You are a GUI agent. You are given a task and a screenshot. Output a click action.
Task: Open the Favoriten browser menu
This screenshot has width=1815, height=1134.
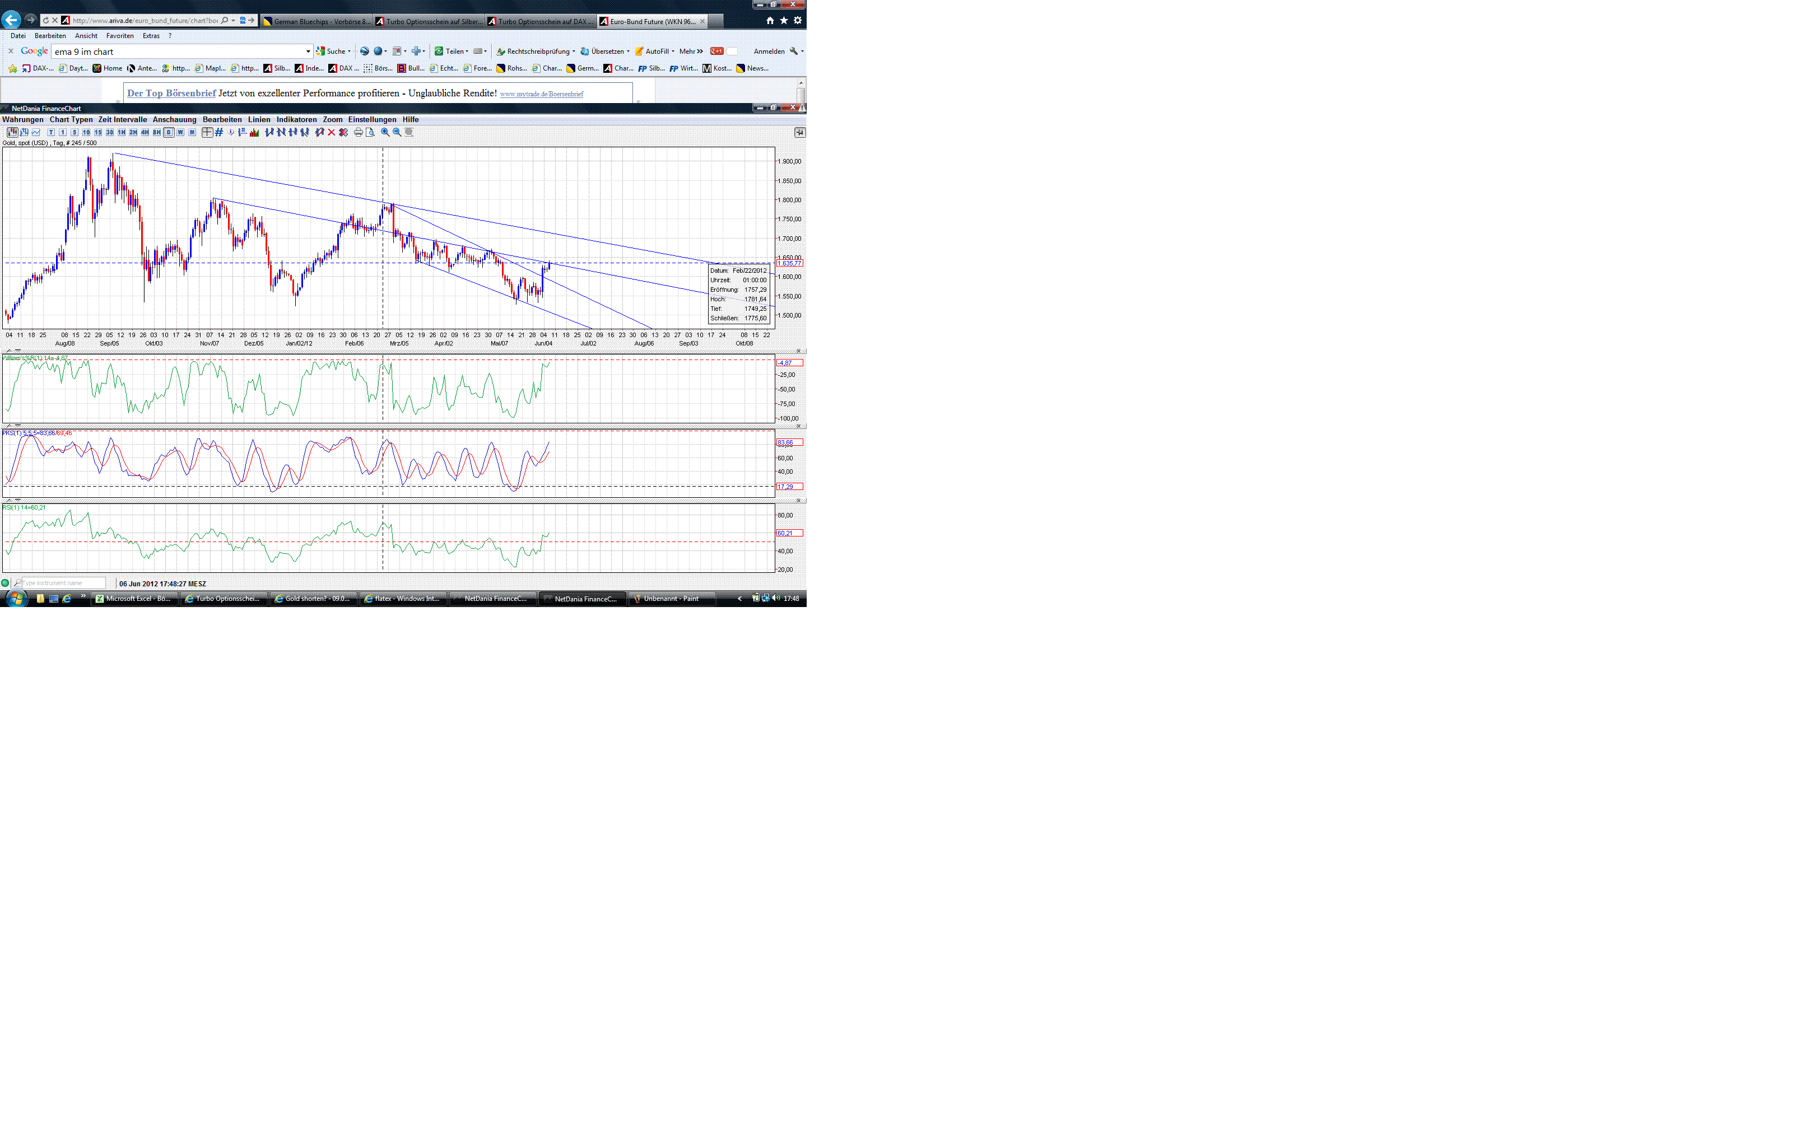[120, 35]
